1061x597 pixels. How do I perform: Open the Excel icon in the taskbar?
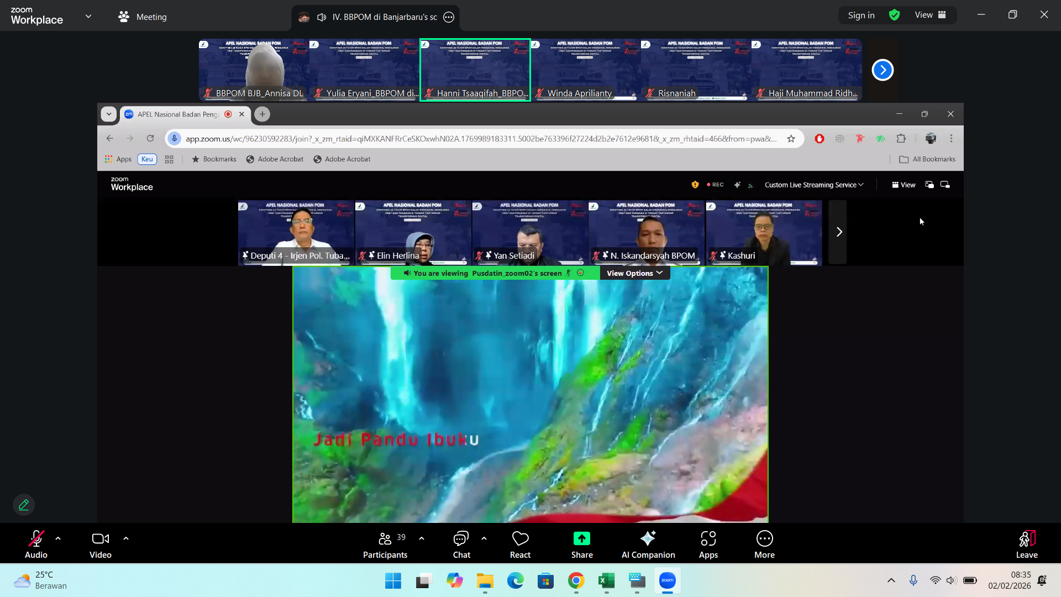pos(606,580)
